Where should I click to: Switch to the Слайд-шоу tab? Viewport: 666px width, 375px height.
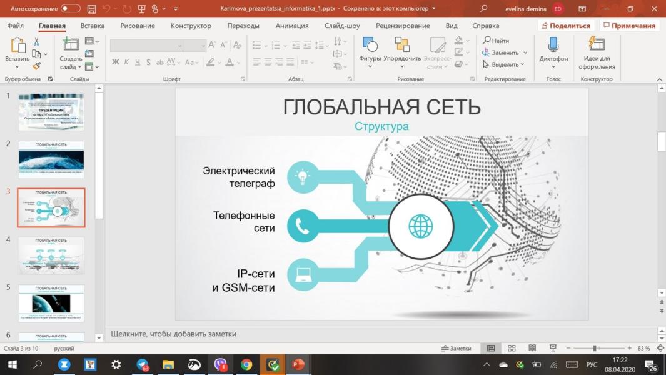342,26
